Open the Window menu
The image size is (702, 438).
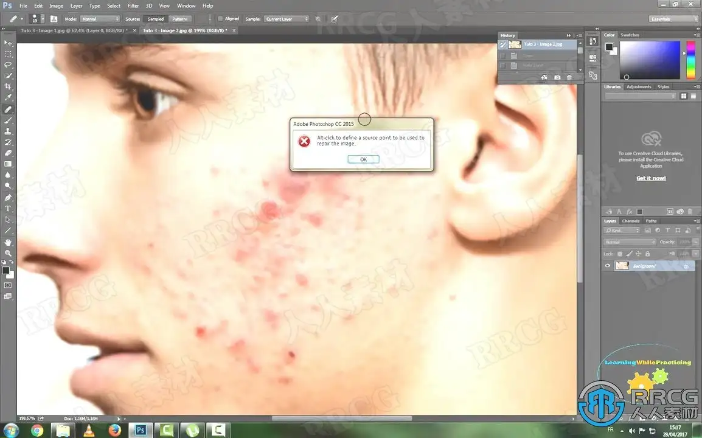186,6
